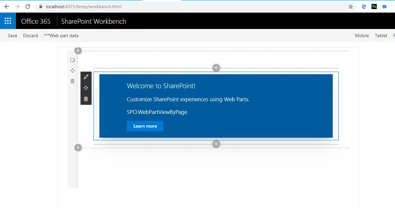The image size is (395, 208).
Task: Open the green percent browser extension
Action: click(374, 7)
